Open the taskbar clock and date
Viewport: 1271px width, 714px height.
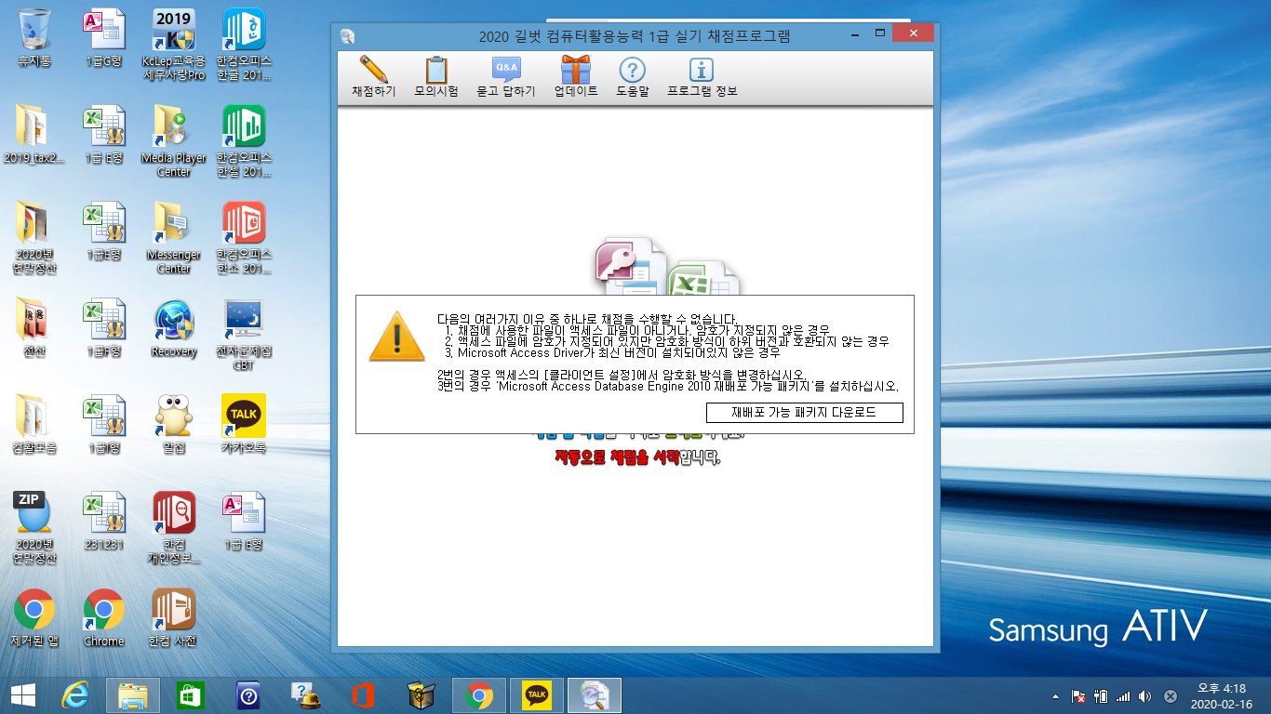click(1221, 695)
